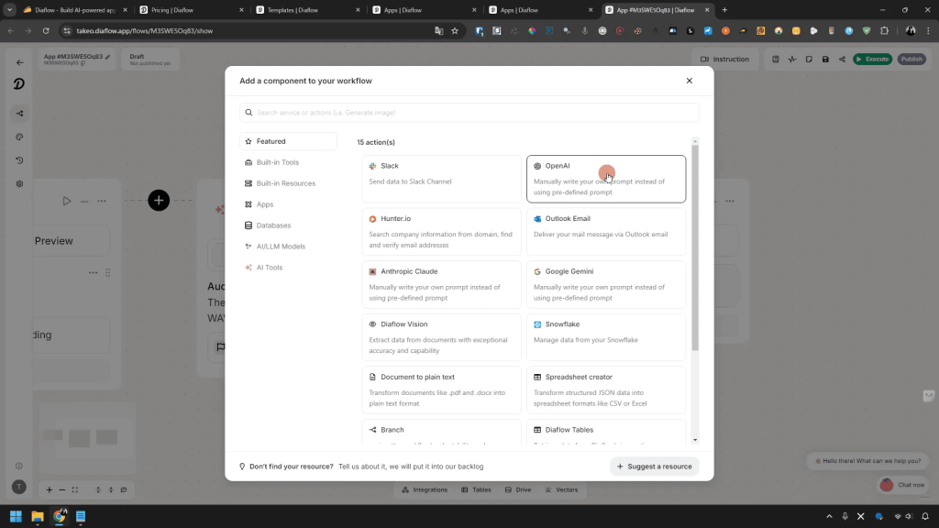
Task: Close the Add component dialog
Action: click(x=690, y=81)
